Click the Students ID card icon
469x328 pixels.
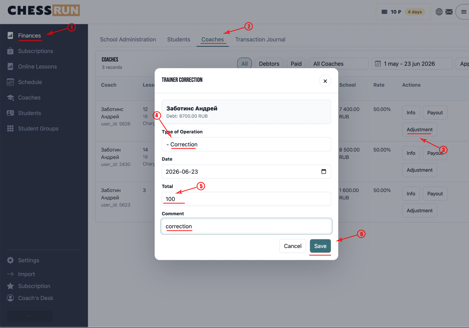point(10,113)
